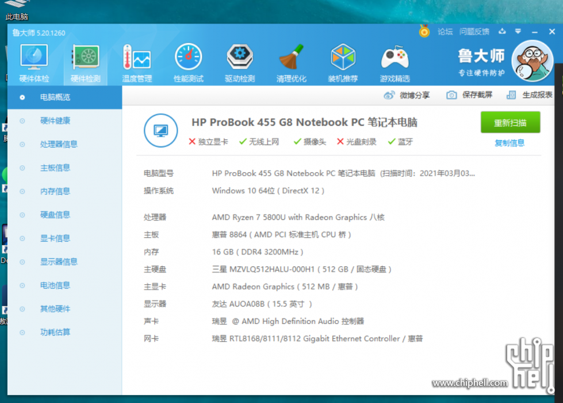Select 电脑概览 in the sidebar
The height and width of the screenshot is (403, 563).
pos(64,97)
